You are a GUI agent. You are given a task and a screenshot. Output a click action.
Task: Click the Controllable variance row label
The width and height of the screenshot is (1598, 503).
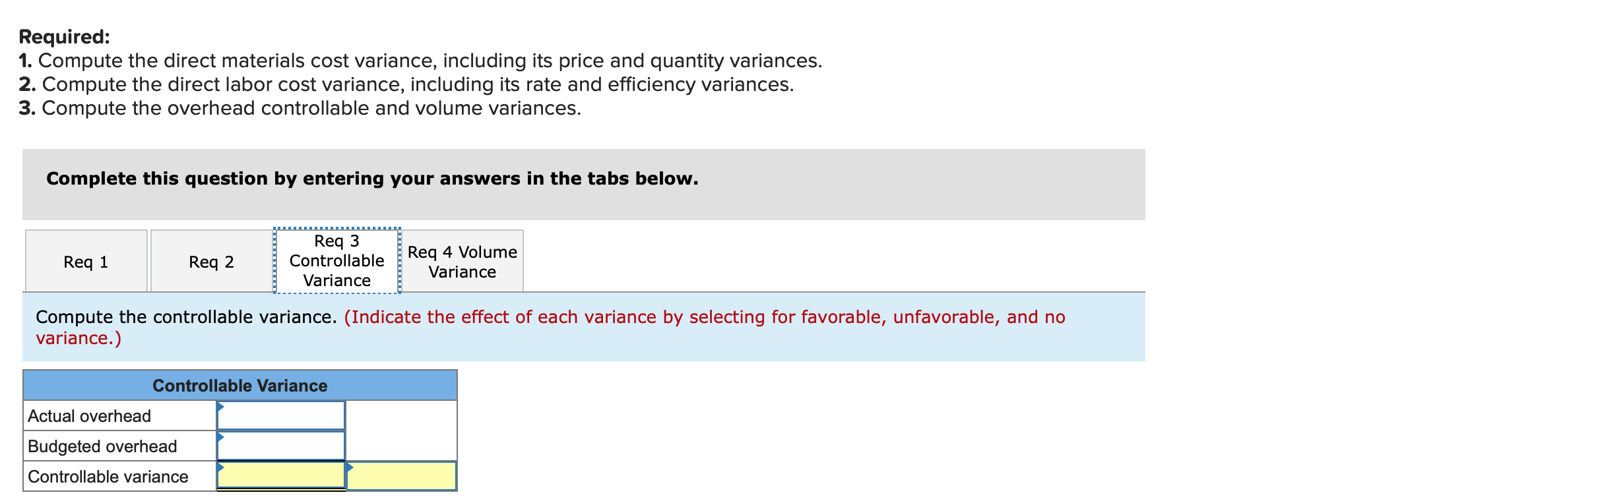108,476
